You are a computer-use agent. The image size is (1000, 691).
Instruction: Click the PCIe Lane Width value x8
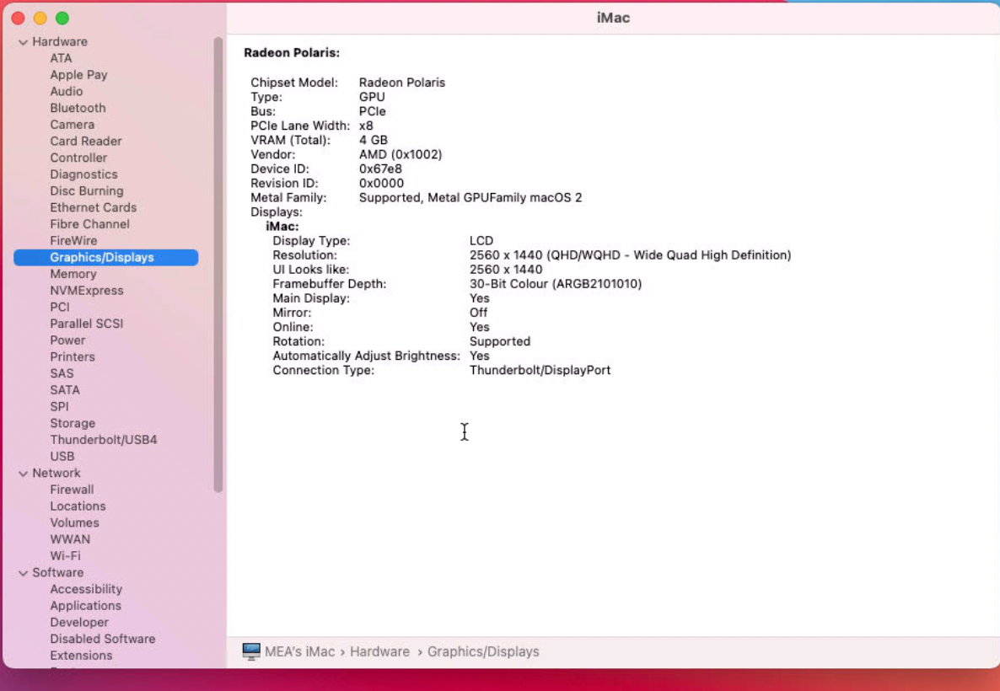click(x=366, y=126)
